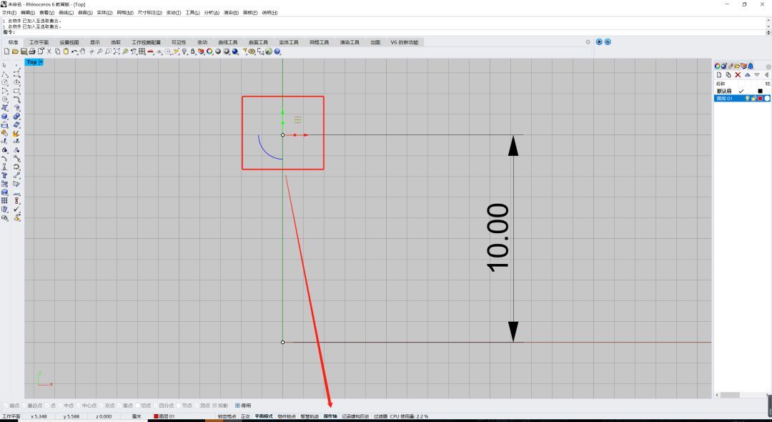The height and width of the screenshot is (422, 772).
Task: Toggle 物件锁点 in status bar
Action: (287, 416)
